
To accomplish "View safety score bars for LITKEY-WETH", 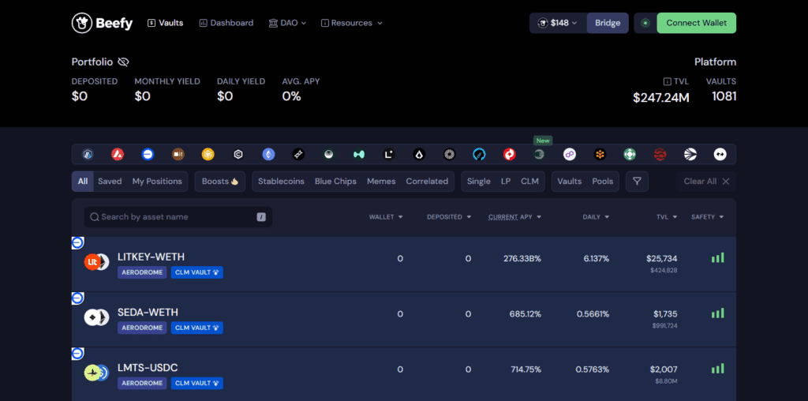I will pos(717,257).
